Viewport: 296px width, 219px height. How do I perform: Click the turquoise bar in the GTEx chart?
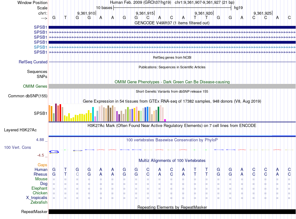93,114
